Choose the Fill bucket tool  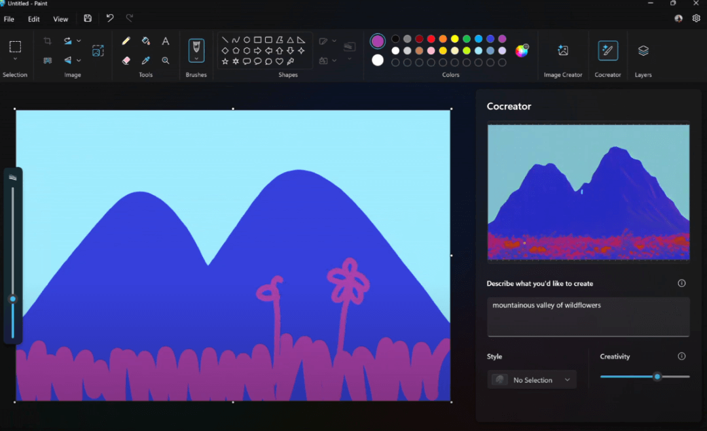tap(146, 41)
